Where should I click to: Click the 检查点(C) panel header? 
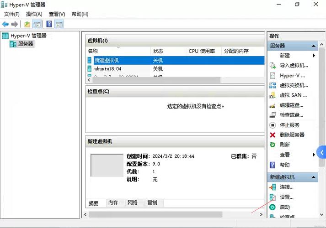coord(175,91)
